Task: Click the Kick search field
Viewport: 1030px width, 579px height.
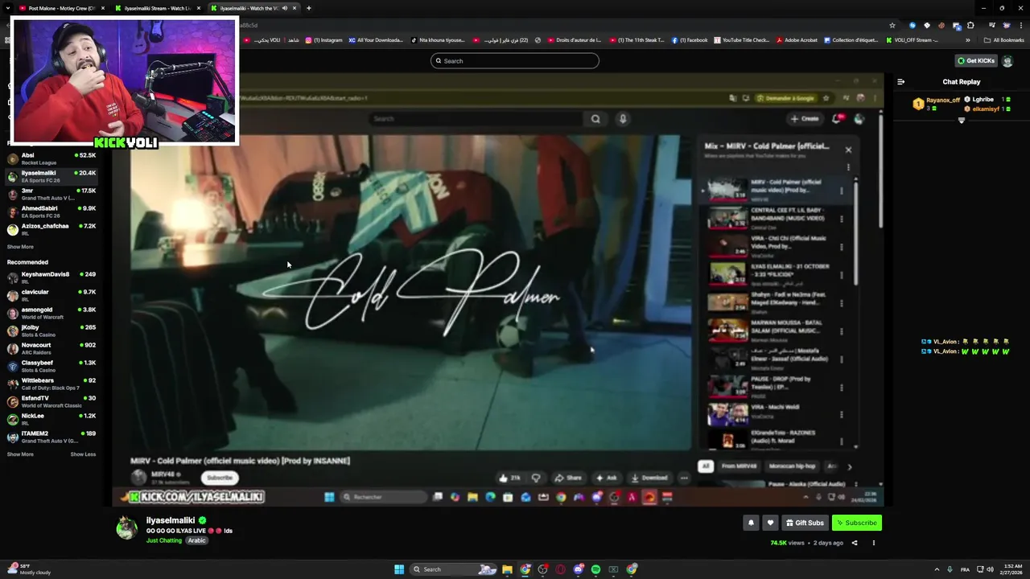Action: [x=515, y=61]
